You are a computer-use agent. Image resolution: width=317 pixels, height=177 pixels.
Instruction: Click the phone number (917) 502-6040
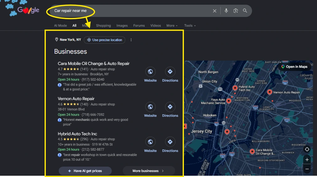click(x=93, y=79)
